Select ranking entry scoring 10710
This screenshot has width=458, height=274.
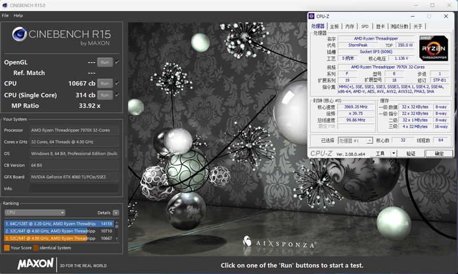(x=59, y=231)
